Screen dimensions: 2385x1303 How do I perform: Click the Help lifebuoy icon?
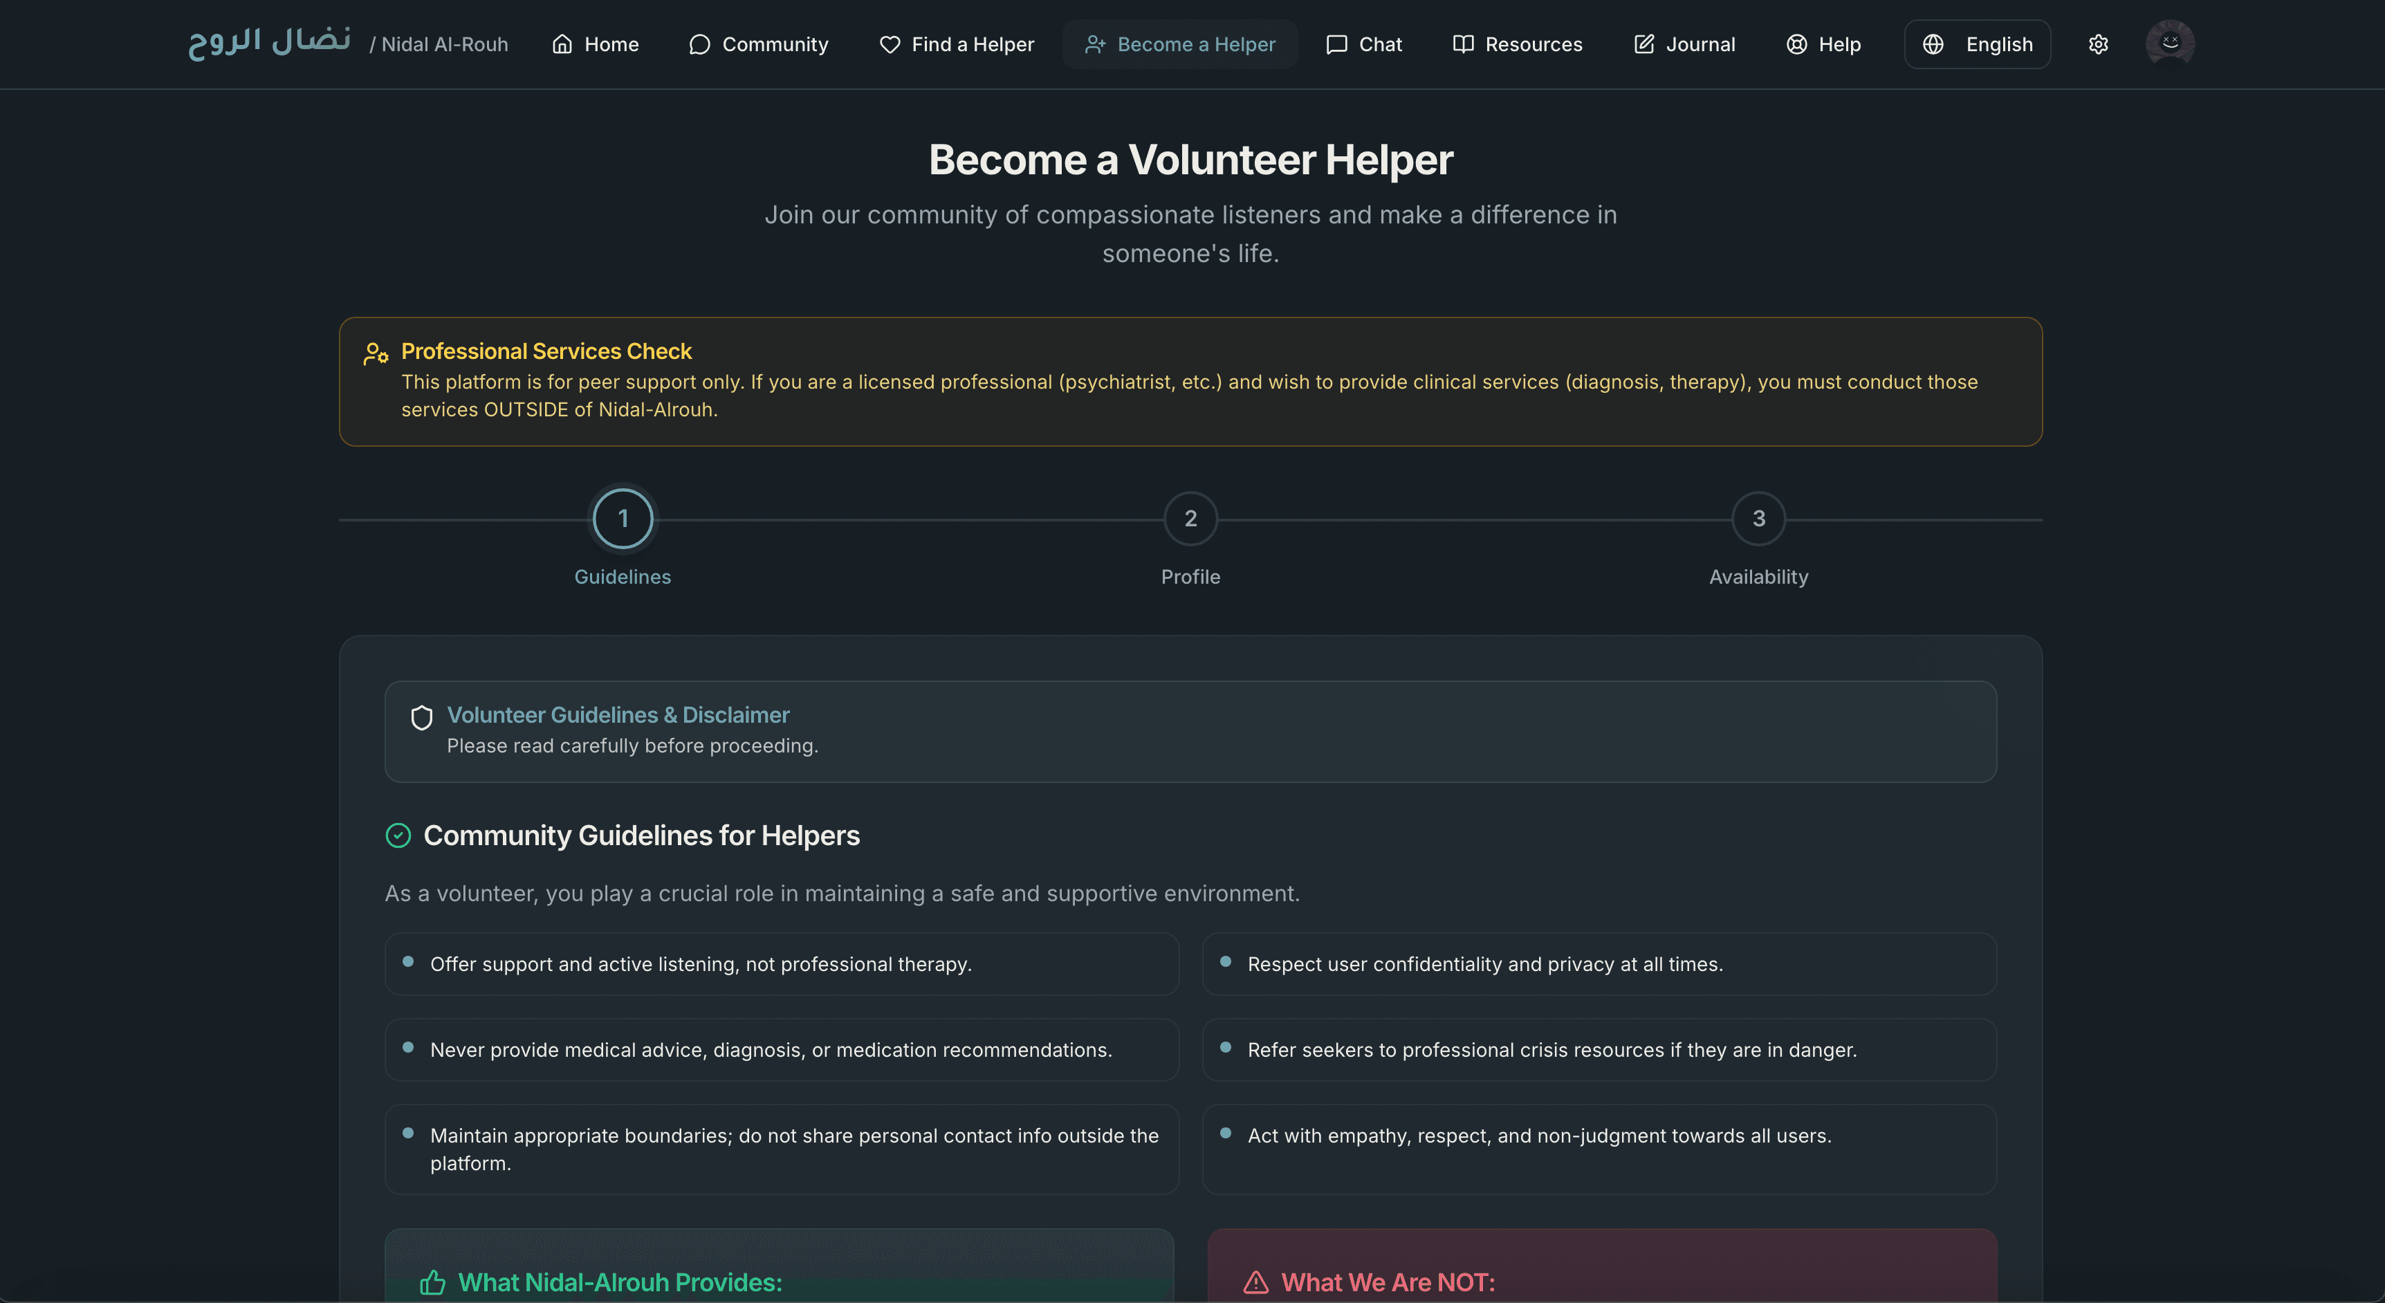coord(1797,44)
